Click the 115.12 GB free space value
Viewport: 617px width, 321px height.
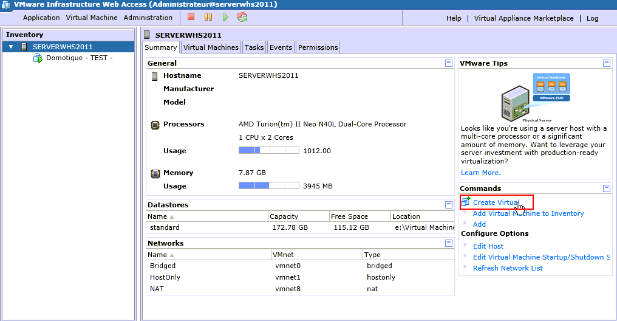click(352, 227)
